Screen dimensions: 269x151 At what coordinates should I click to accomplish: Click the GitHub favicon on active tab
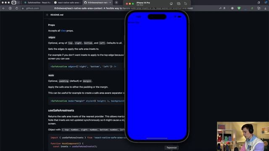point(85,3)
